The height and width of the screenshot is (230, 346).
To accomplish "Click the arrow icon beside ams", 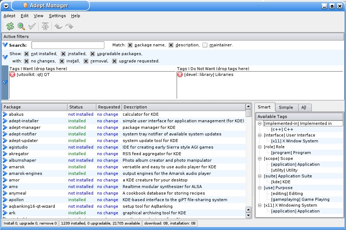I will pos(5,187).
